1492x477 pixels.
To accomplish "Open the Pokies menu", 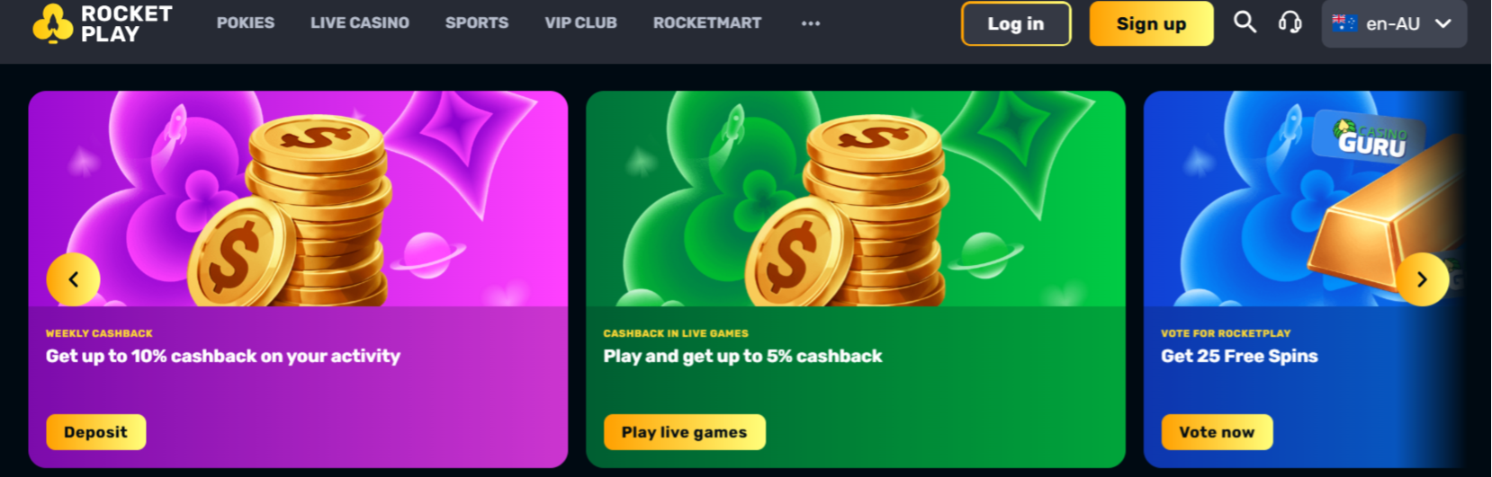I will pos(246,22).
